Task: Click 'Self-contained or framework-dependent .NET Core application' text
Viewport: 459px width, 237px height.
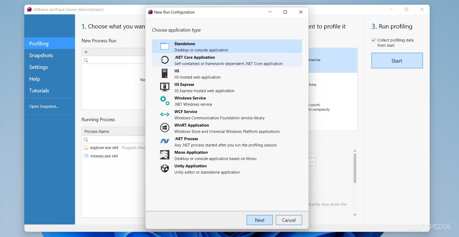Action: [x=228, y=64]
